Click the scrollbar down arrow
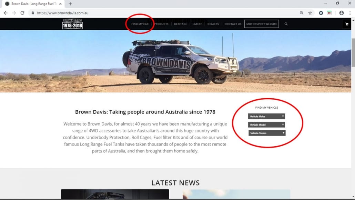Viewport: 355px width, 200px height. [x=353, y=197]
